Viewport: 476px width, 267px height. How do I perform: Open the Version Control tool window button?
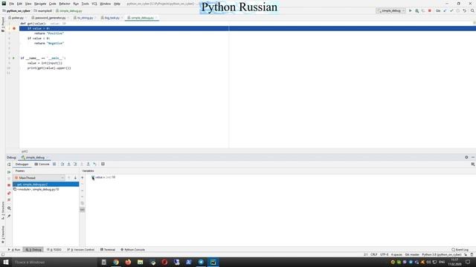click(81, 250)
